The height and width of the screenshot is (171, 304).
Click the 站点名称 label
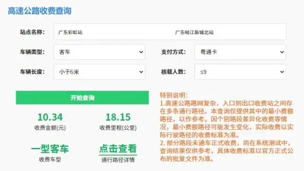(x=32, y=32)
